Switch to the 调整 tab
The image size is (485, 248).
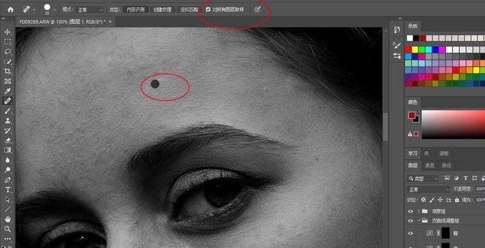[x=444, y=153]
